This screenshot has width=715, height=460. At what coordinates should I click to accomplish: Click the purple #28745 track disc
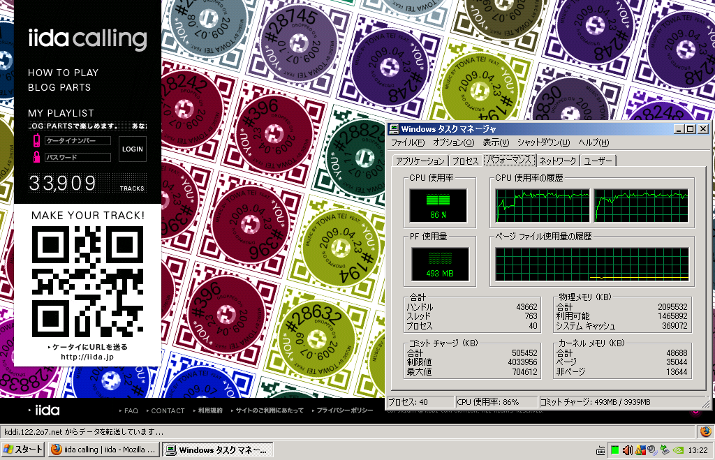pyautogui.click(x=299, y=43)
